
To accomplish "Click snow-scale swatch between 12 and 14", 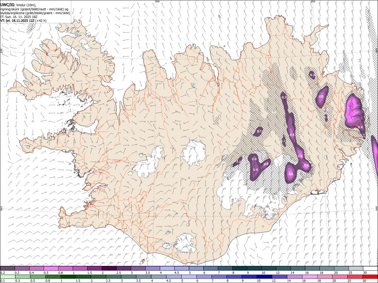I will click(x=283, y=268).
